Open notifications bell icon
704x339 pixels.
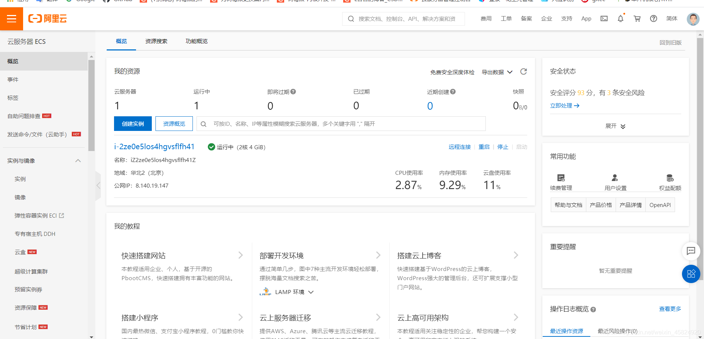point(620,19)
